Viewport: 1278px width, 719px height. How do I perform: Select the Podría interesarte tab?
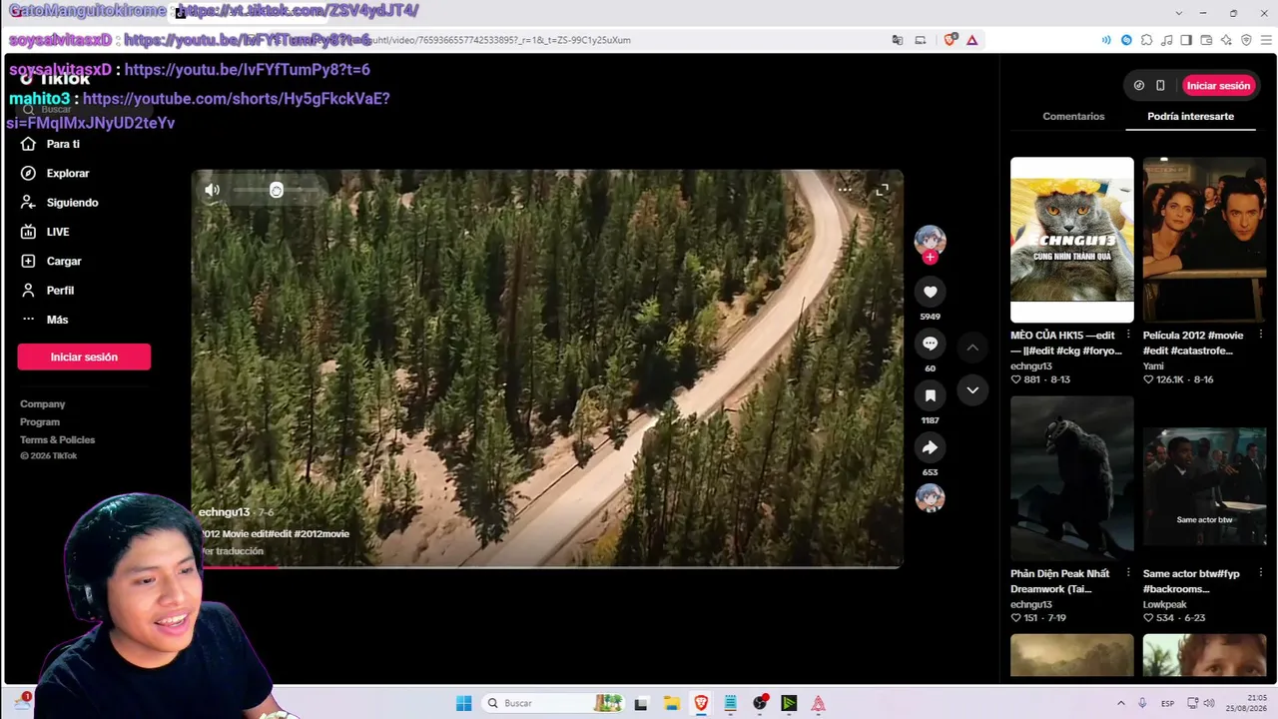tap(1190, 116)
